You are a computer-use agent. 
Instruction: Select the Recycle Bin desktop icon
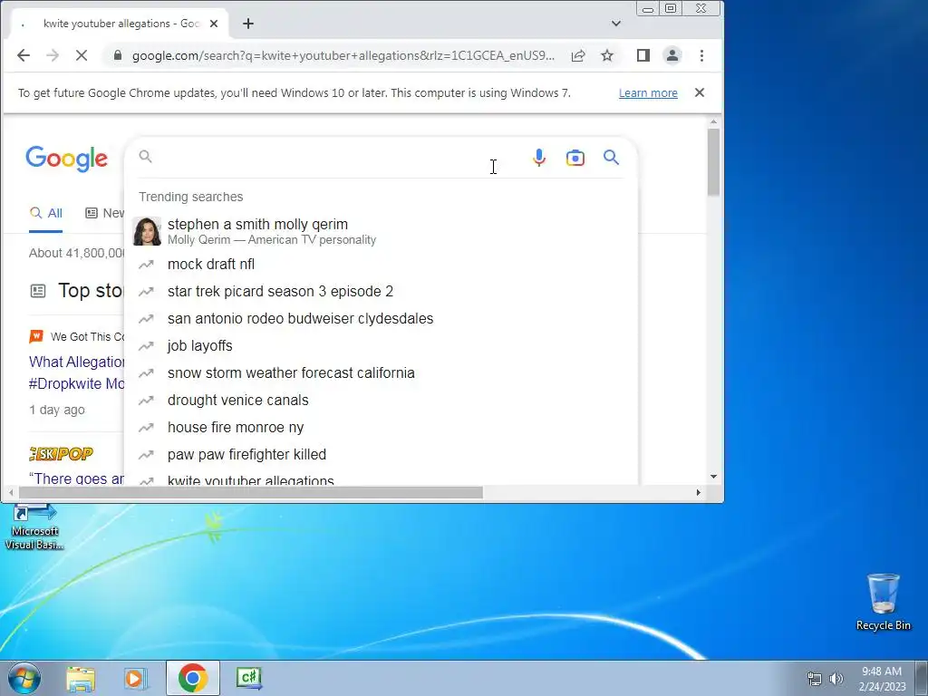coord(883,602)
